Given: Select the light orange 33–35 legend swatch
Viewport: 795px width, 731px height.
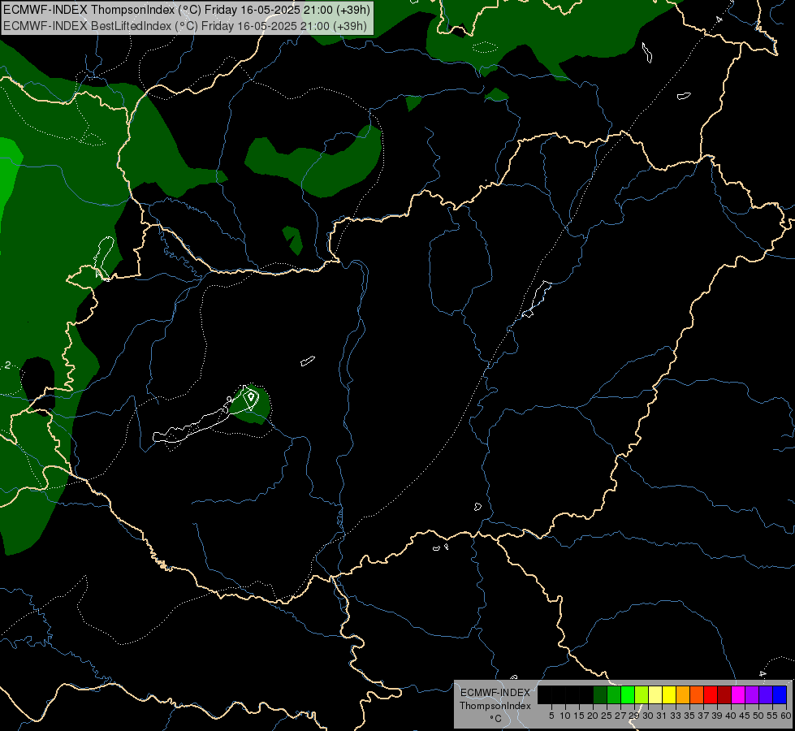Looking at the screenshot, I should click(683, 694).
